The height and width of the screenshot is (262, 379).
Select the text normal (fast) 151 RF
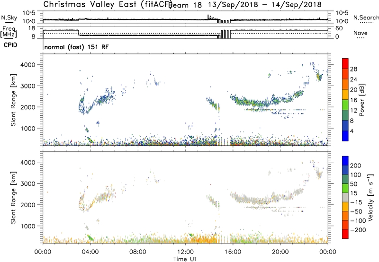(76, 47)
